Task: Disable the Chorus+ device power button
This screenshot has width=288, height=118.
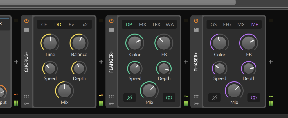Action: coord(27,21)
